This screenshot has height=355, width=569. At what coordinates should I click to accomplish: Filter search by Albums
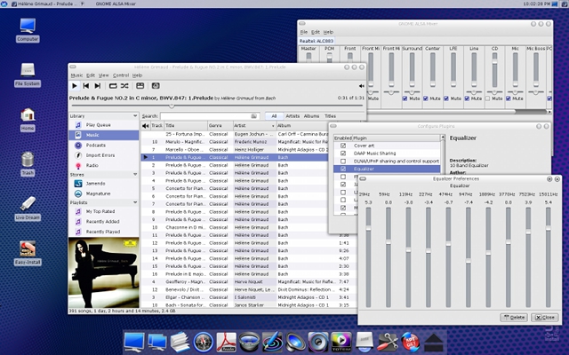[x=311, y=116]
